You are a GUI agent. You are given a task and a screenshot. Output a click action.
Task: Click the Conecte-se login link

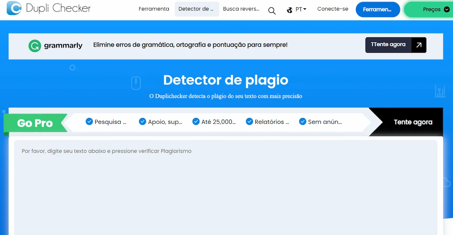[x=333, y=9]
